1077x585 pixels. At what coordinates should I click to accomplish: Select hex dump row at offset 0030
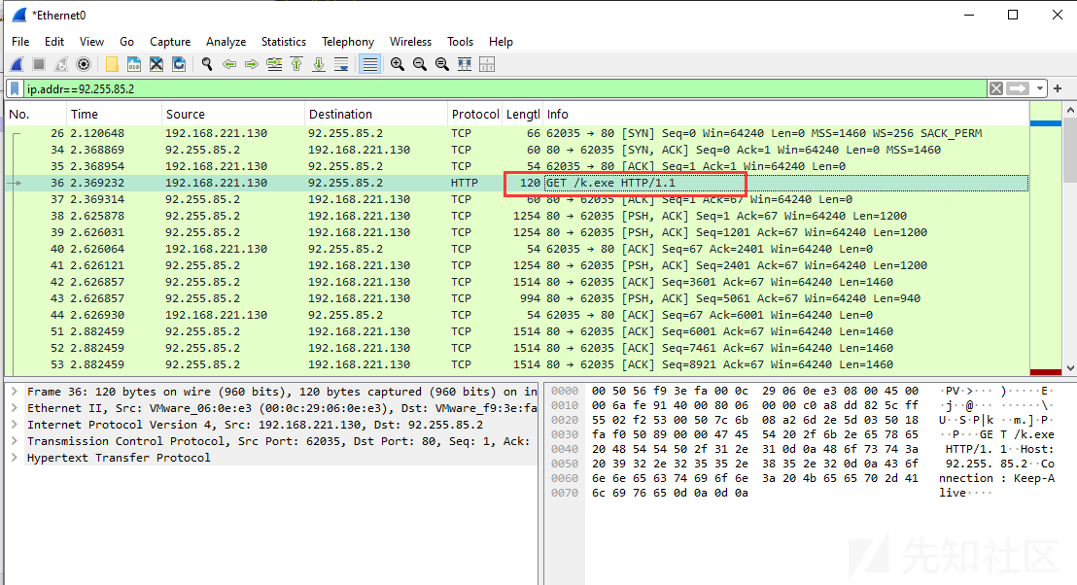point(802,434)
